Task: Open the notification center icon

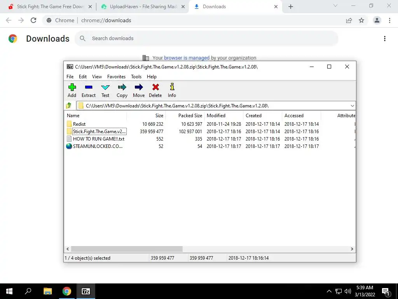Action: pos(386,292)
